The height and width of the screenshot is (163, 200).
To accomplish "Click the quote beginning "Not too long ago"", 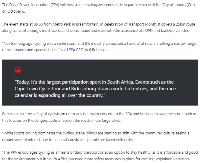I will click(99, 47).
